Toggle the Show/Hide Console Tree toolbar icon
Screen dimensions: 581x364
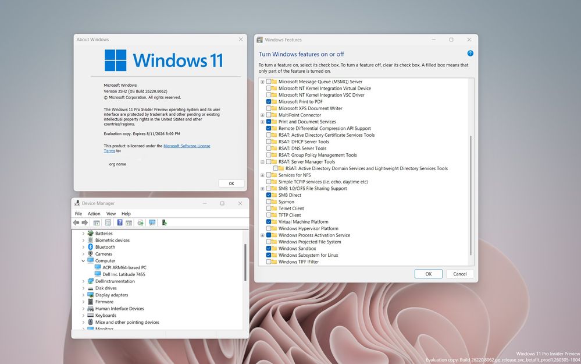pyautogui.click(x=97, y=222)
